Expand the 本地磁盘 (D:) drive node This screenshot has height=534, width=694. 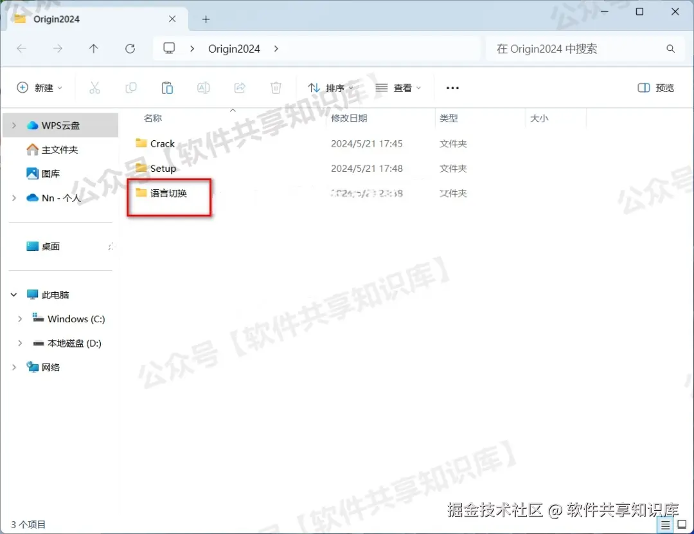point(20,343)
